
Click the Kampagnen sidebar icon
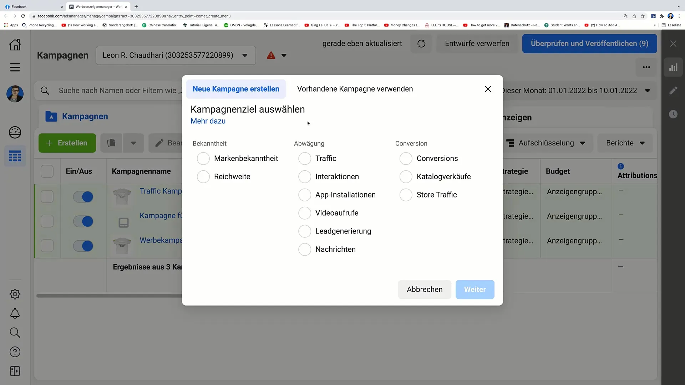(15, 156)
